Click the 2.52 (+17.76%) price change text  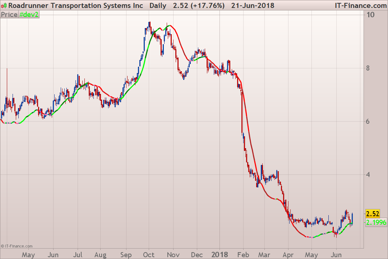(x=199, y=5)
